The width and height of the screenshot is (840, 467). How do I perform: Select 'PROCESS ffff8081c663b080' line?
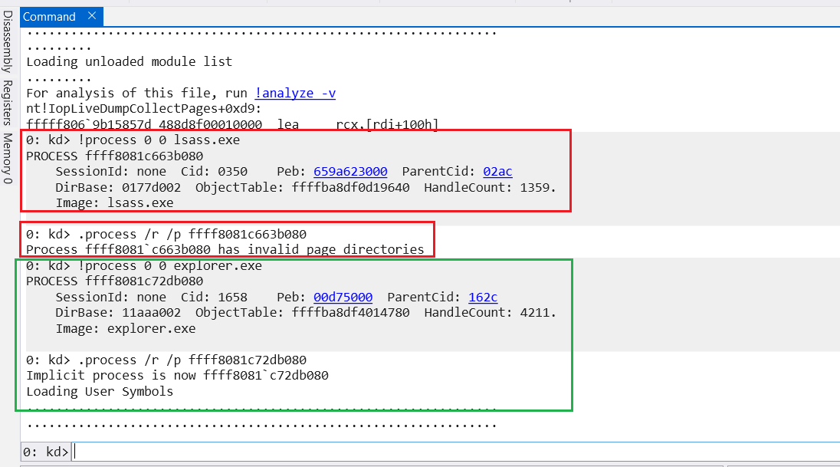pyautogui.click(x=115, y=156)
